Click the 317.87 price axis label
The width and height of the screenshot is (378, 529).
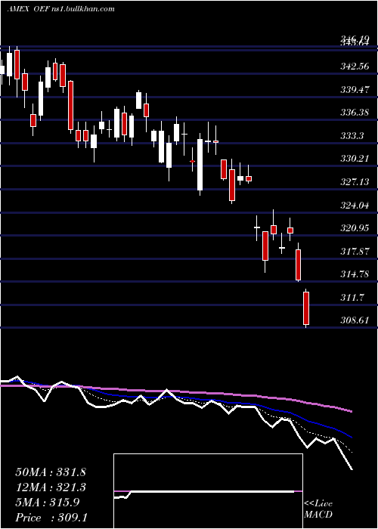coord(355,252)
